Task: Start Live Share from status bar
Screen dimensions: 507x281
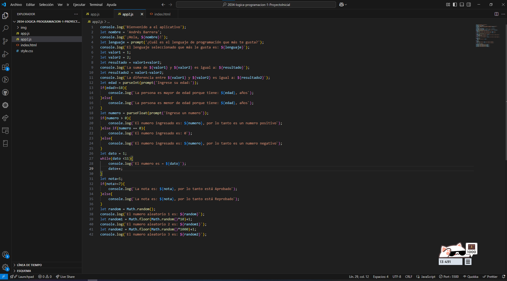Action: coord(65,277)
